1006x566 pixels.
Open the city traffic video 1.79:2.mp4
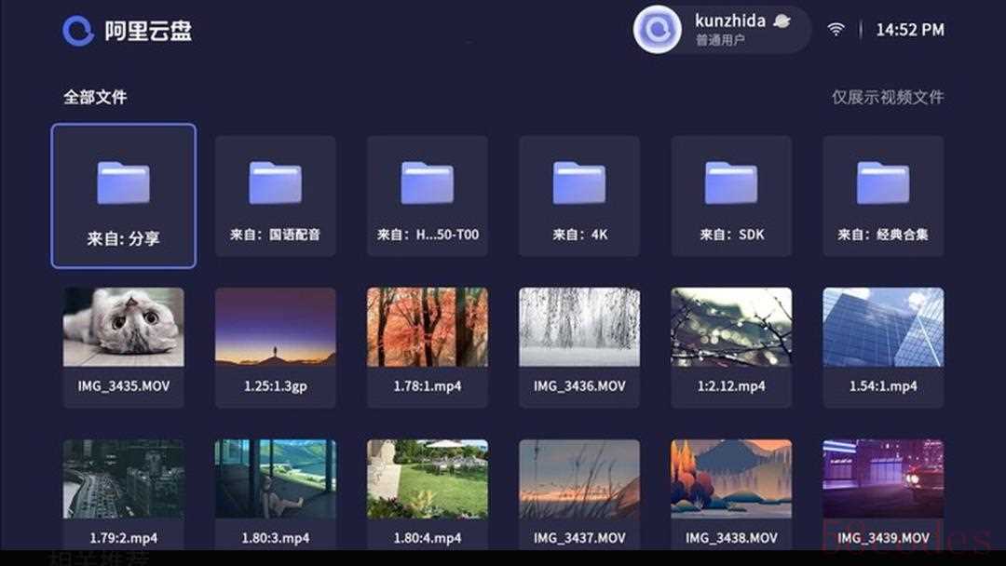point(124,478)
